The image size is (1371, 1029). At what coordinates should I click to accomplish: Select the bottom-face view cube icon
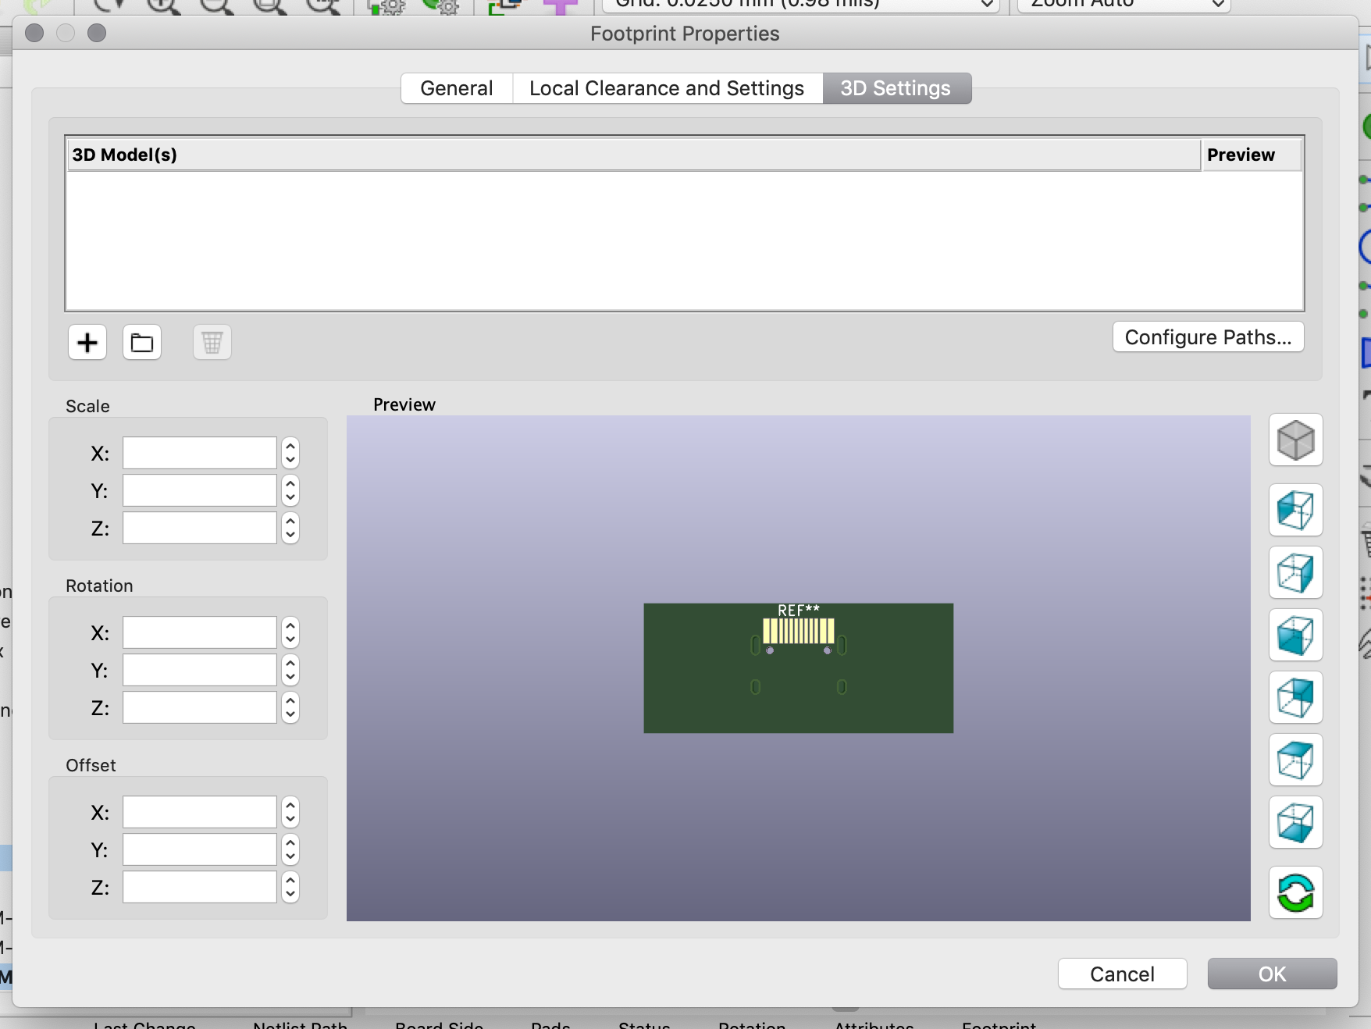point(1295,822)
